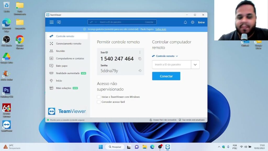The height and width of the screenshot is (151, 268).
Task: Expand the Controle remoto mode dropdown
Action: 165,56
